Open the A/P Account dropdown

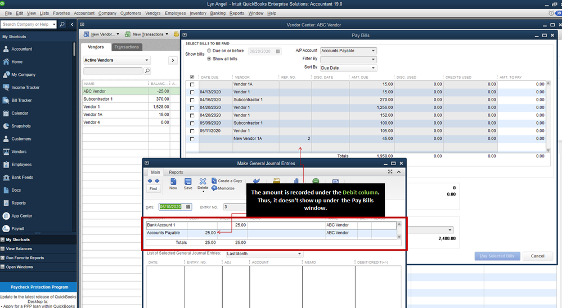(x=373, y=51)
